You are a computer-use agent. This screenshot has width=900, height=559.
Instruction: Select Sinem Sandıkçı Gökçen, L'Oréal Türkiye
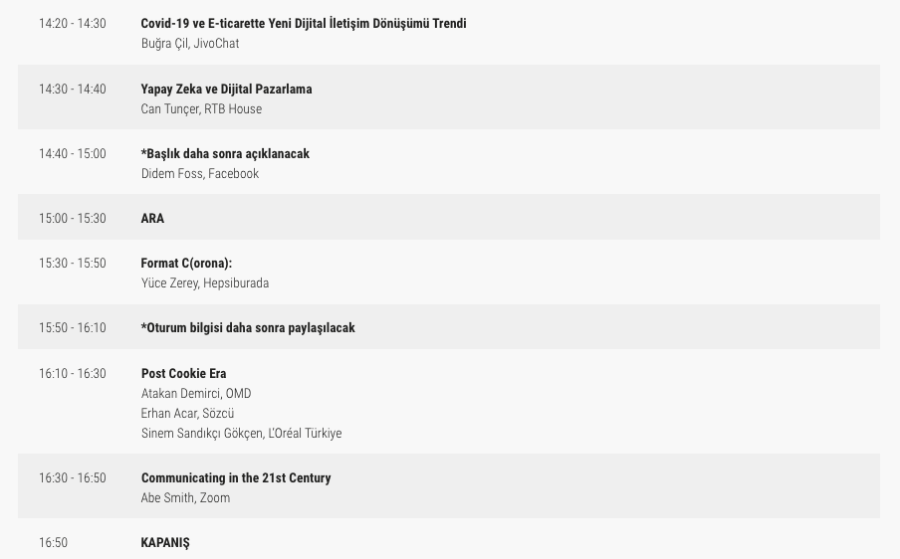click(241, 433)
